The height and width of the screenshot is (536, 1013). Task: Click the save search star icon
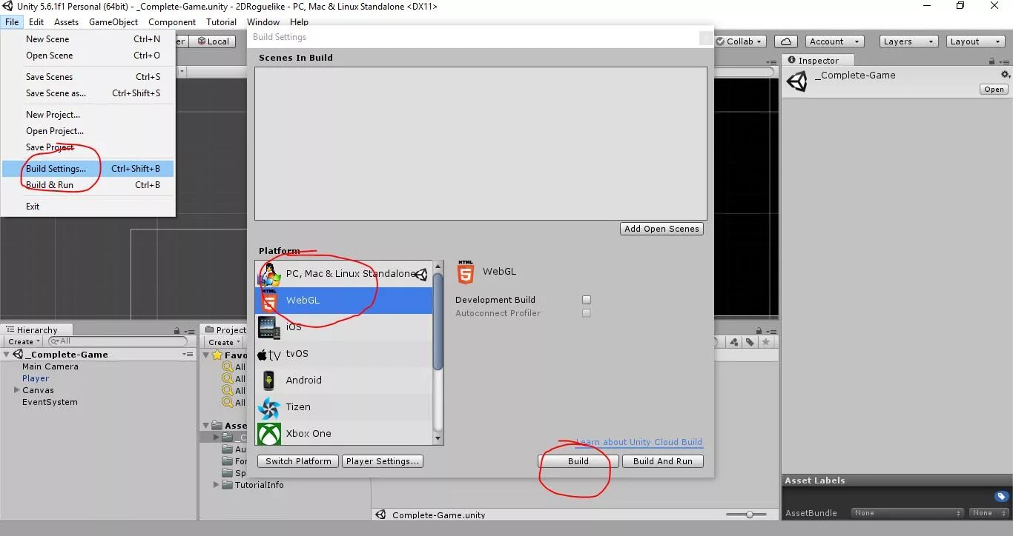pyautogui.click(x=766, y=342)
